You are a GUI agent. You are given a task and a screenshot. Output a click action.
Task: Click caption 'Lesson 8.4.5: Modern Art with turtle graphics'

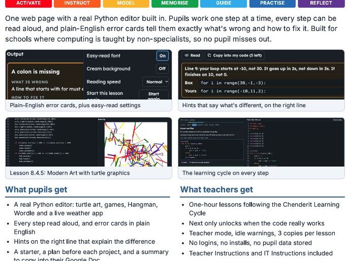(70, 173)
